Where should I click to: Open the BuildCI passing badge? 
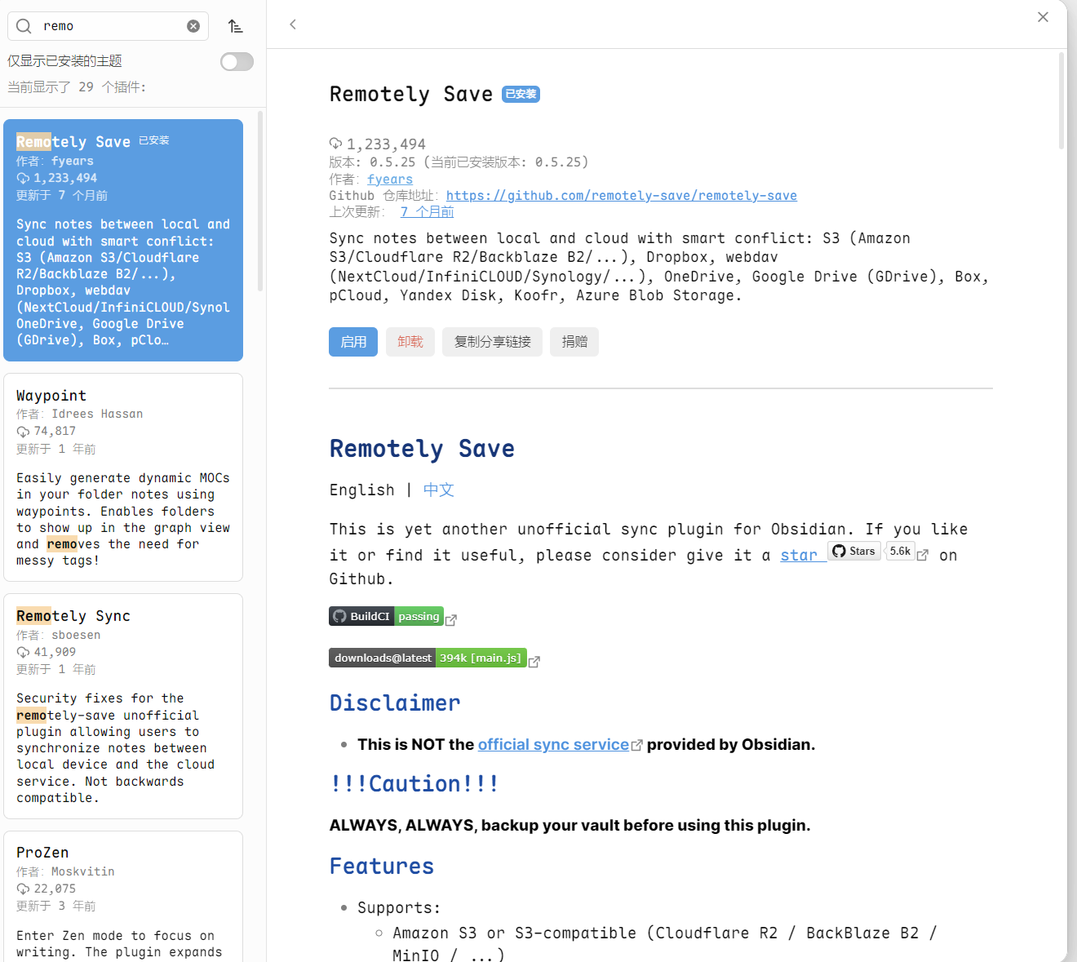pyautogui.click(x=386, y=617)
